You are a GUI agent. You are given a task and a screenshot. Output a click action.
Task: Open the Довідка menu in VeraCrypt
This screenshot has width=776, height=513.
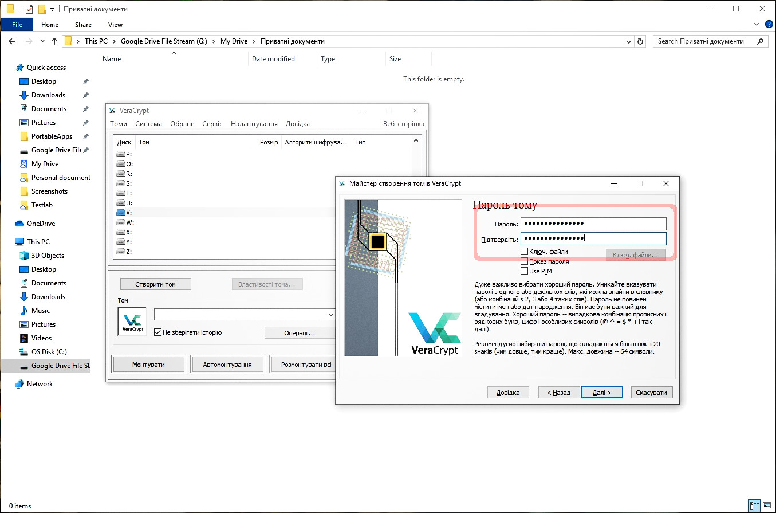point(298,124)
